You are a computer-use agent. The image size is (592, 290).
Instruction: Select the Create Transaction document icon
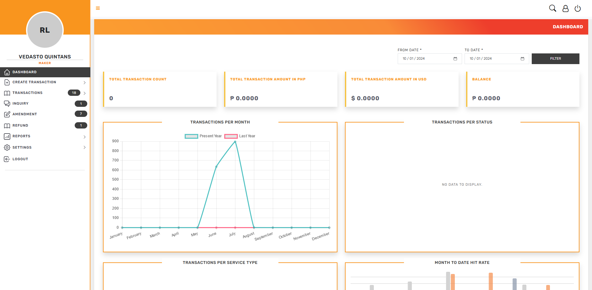point(7,82)
